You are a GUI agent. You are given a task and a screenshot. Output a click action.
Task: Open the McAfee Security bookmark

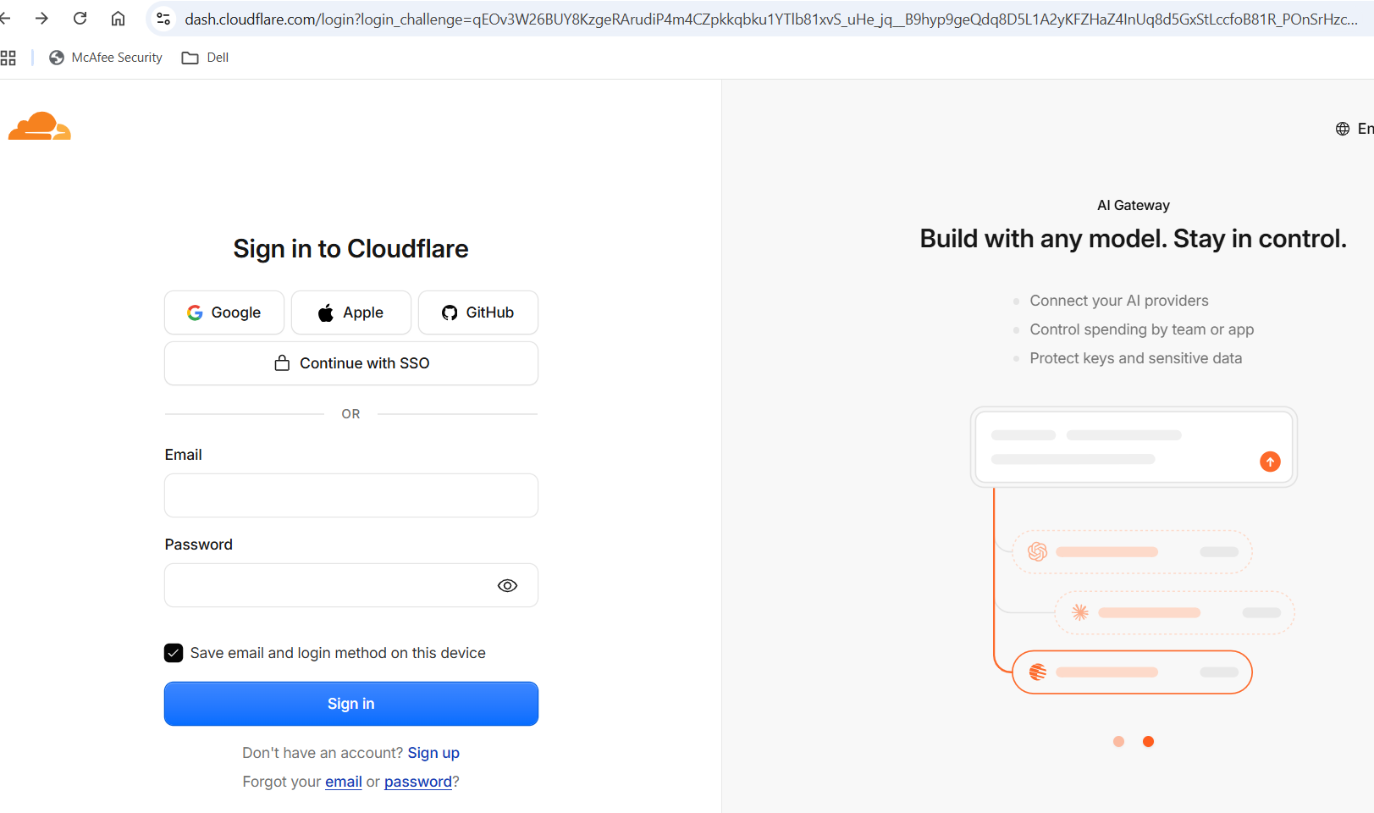tap(106, 58)
